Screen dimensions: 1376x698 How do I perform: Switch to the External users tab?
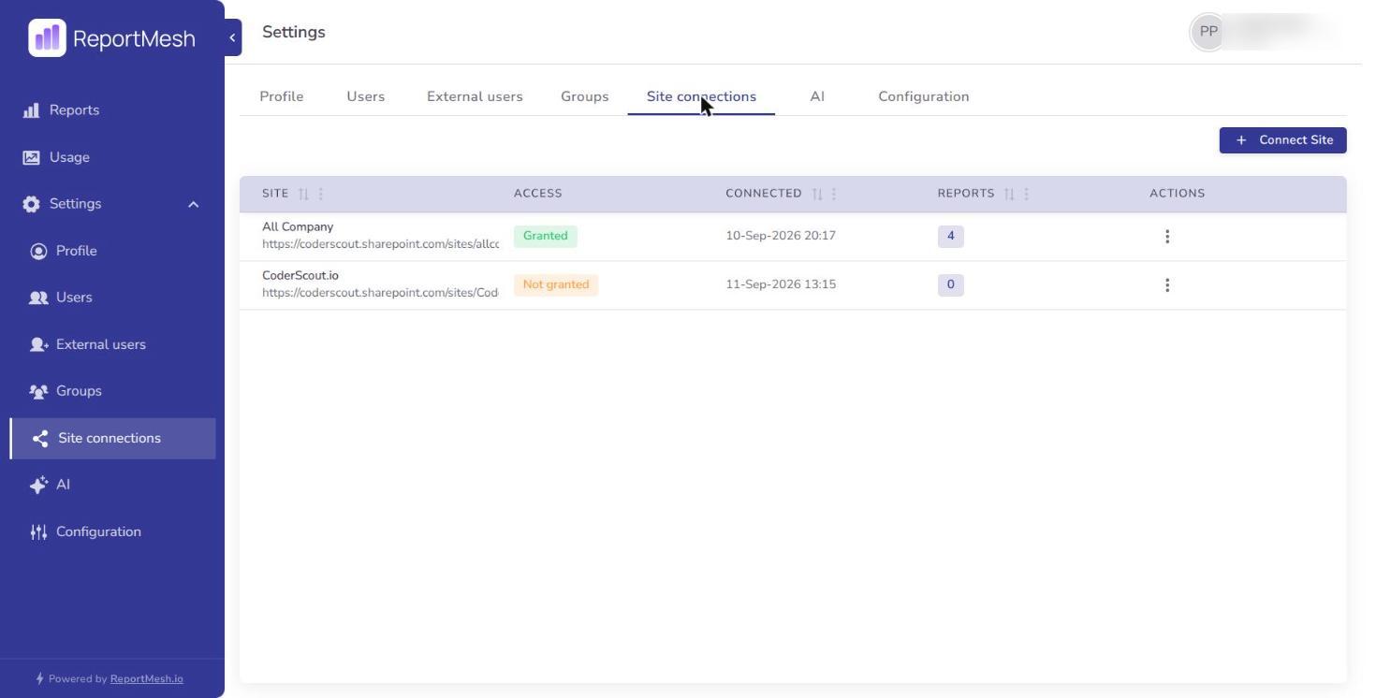pos(475,96)
